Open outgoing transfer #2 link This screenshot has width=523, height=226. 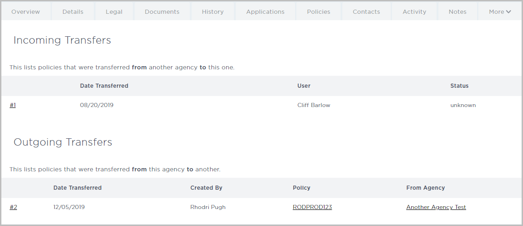click(13, 207)
